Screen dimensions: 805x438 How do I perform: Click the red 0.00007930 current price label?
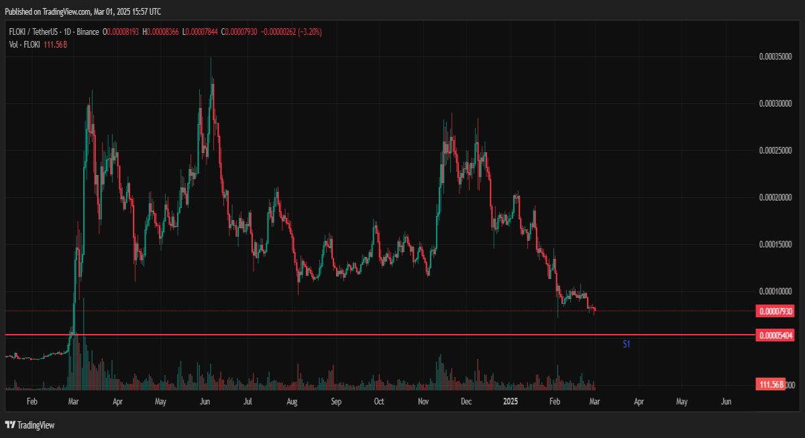point(775,311)
